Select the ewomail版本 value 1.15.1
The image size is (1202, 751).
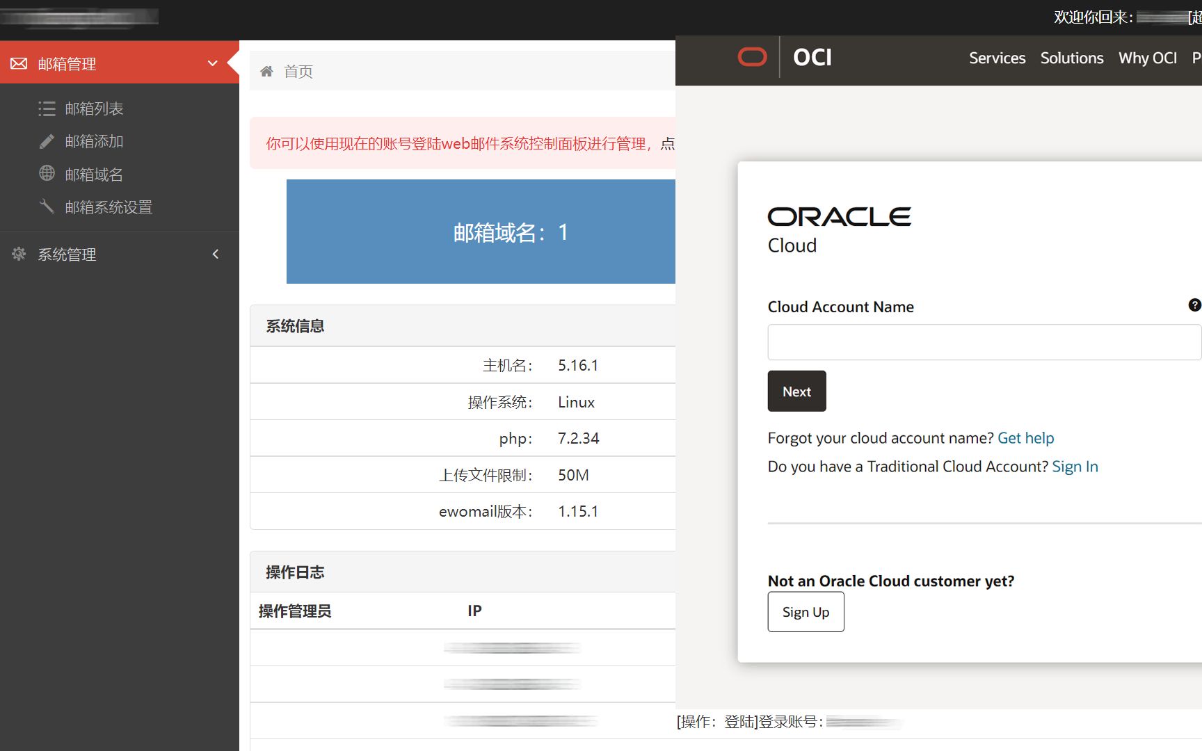578,511
